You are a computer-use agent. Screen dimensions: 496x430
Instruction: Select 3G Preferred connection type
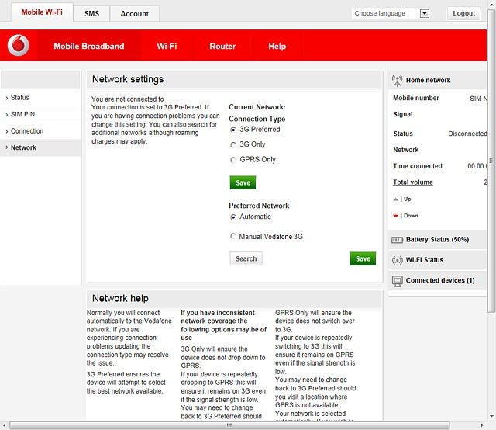233,130
